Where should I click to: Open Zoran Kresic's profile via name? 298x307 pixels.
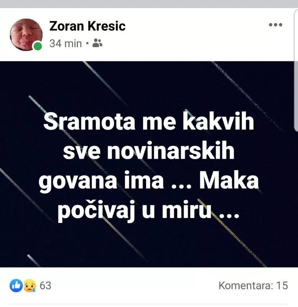(87, 26)
